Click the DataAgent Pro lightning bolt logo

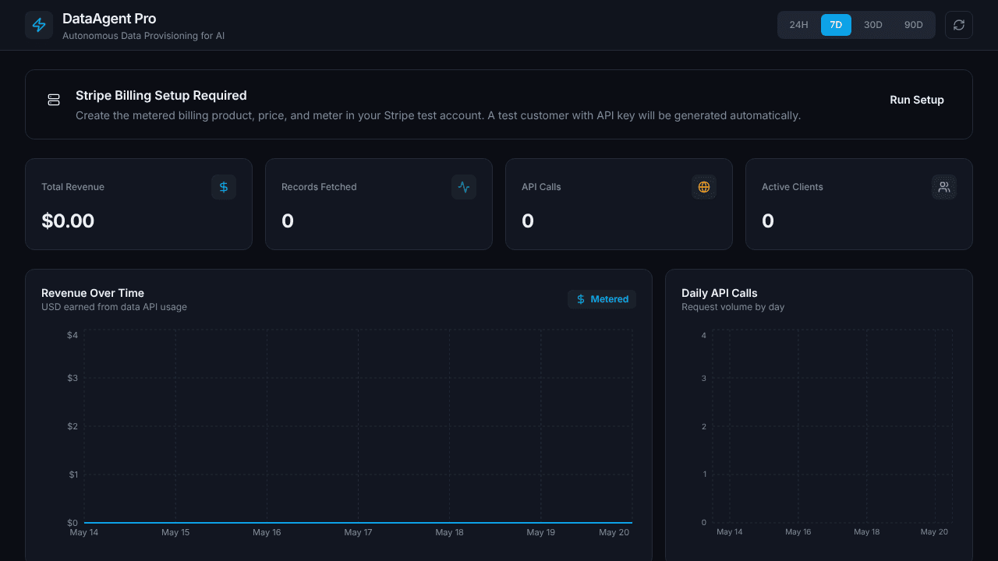point(39,25)
